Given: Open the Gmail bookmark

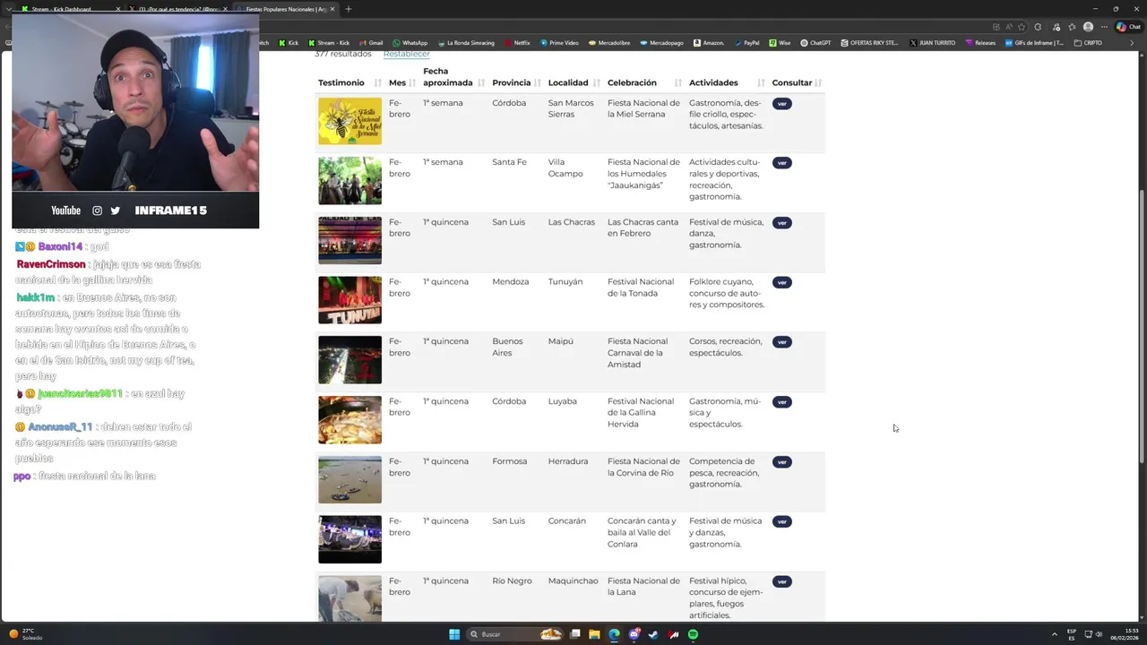Looking at the screenshot, I should point(370,43).
